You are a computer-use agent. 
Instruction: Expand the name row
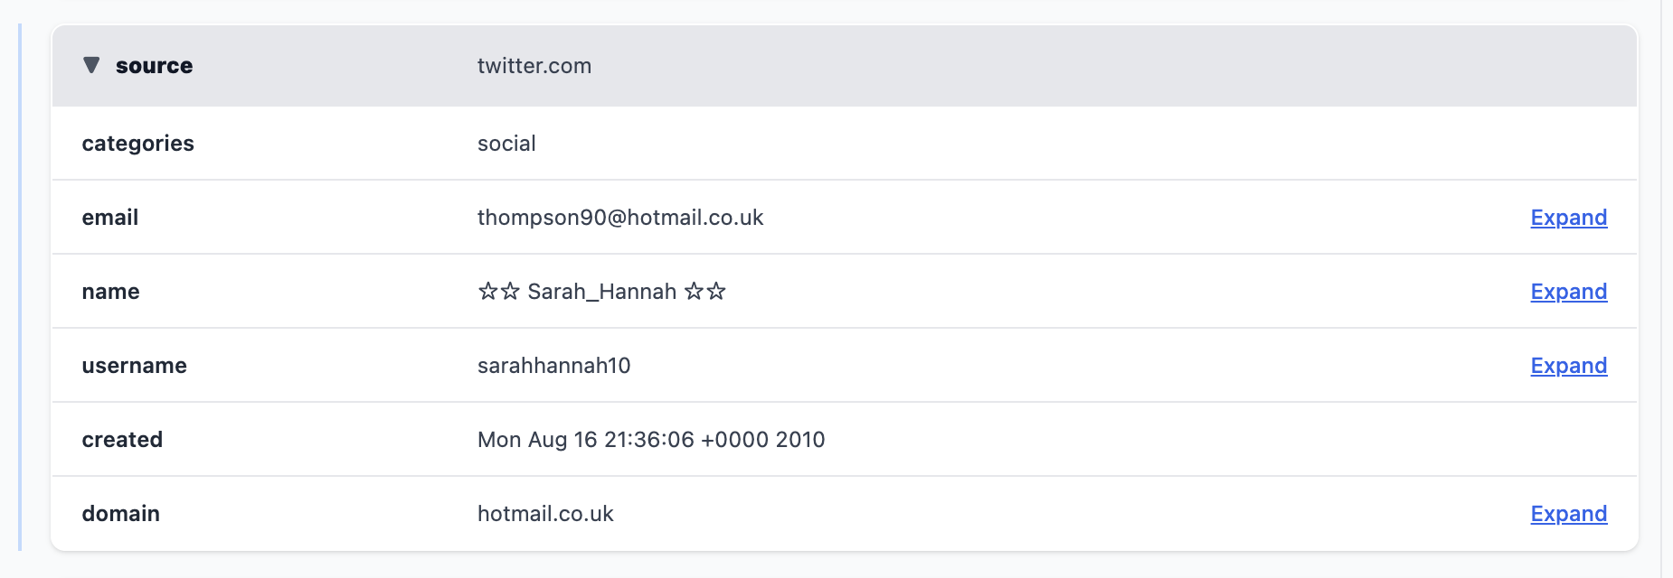(x=1568, y=292)
